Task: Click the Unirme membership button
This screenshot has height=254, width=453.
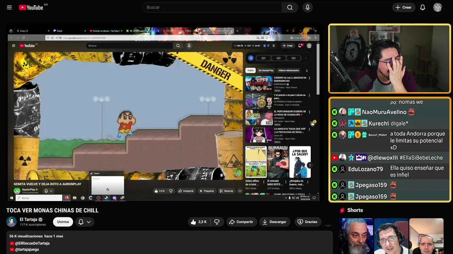Action: (x=63, y=222)
